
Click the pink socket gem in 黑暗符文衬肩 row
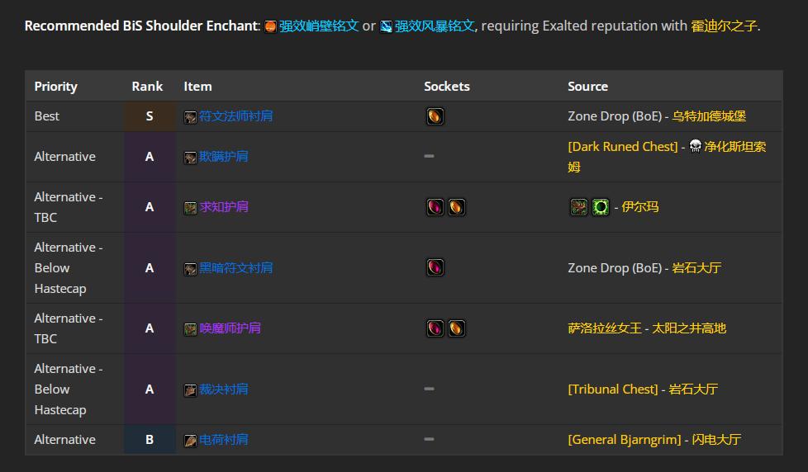(435, 267)
